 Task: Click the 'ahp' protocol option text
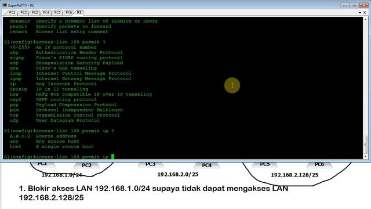click(x=14, y=53)
